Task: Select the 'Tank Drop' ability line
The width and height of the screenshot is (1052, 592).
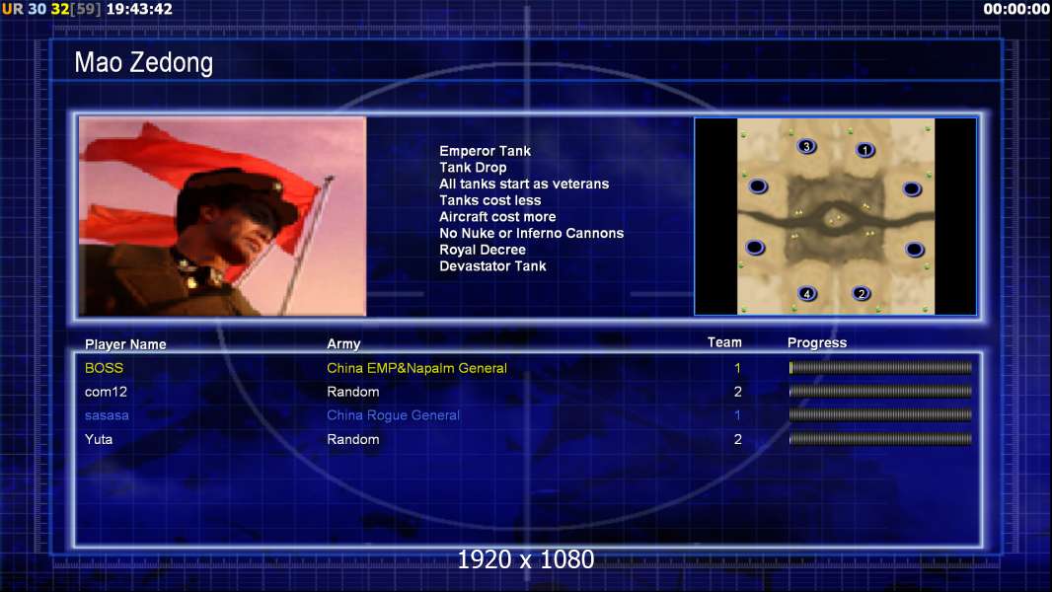Action: click(x=473, y=168)
